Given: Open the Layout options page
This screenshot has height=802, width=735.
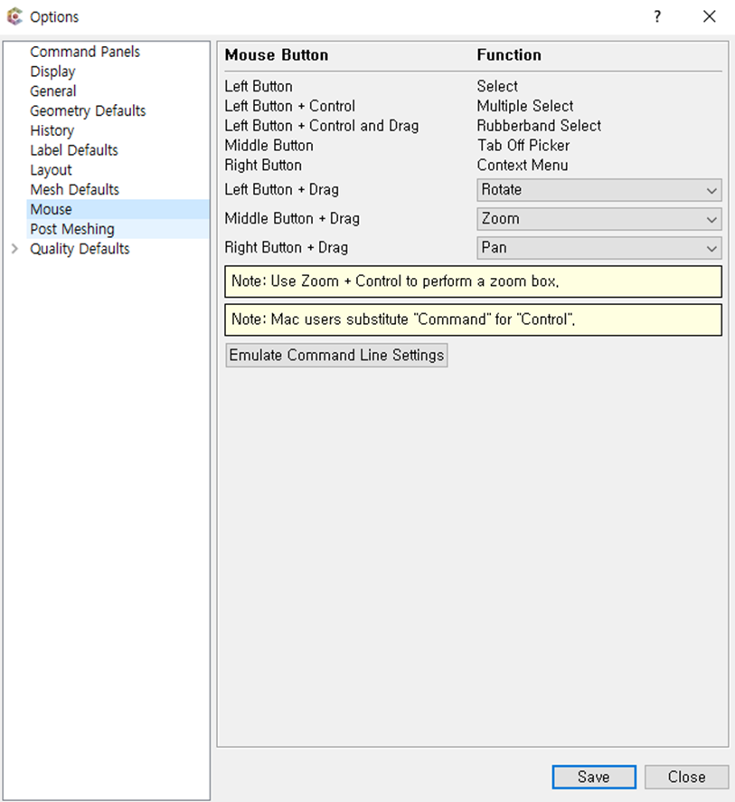Looking at the screenshot, I should [x=51, y=170].
